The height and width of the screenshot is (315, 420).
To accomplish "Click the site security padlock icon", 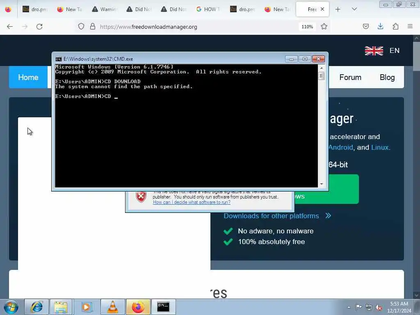I will coord(93,27).
